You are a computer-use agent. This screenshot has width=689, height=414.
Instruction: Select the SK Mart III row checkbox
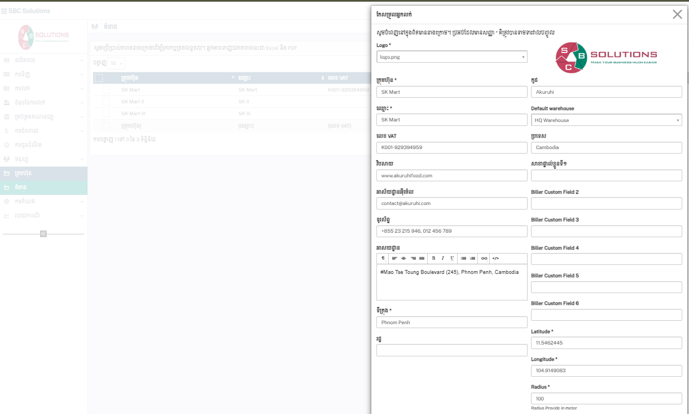click(x=106, y=114)
